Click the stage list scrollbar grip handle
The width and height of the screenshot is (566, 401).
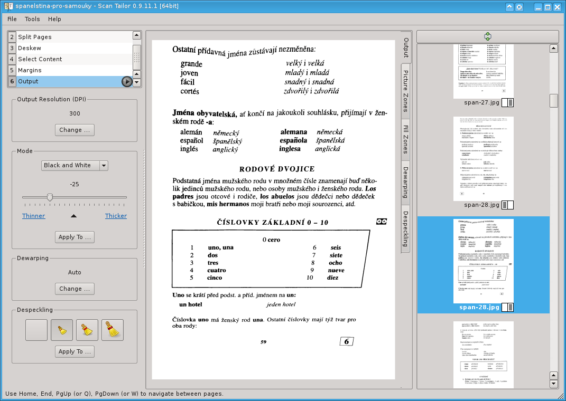(137, 58)
